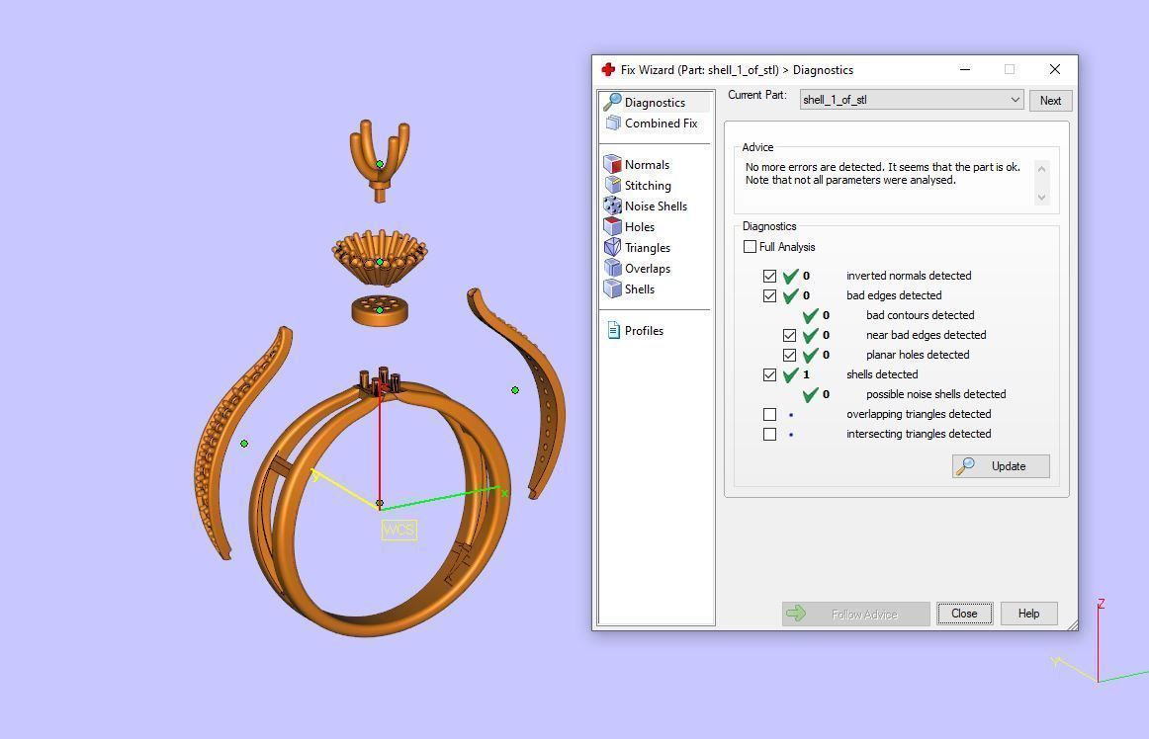Viewport: 1149px width, 739px height.
Task: Enable overlapping triangles detected checkbox
Action: tap(769, 414)
